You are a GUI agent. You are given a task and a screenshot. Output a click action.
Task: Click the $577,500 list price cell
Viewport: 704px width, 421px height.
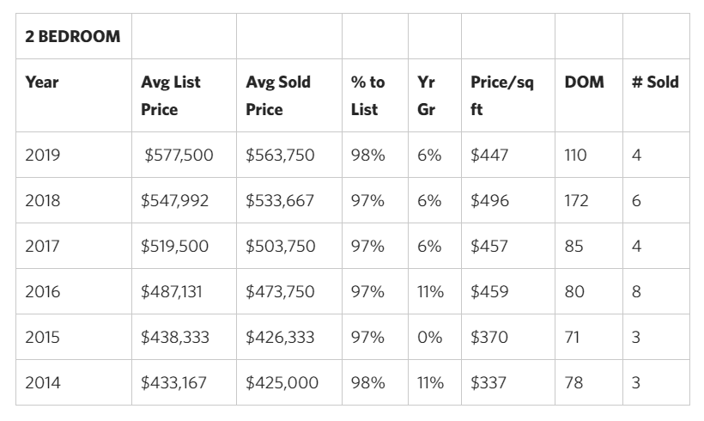click(x=180, y=156)
